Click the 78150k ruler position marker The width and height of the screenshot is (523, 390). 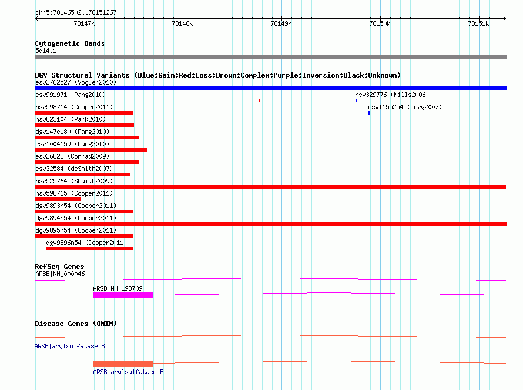380,23
